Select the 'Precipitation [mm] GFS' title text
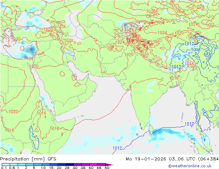The image size is (219, 169). [x=28, y=159]
